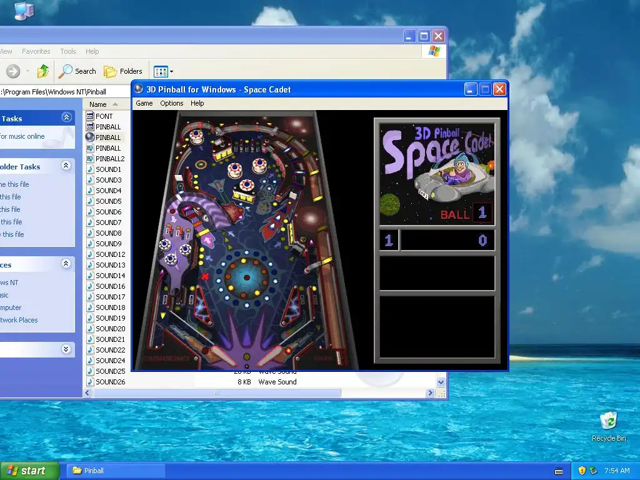The image size is (640, 480).
Task: Select the SOUND26 wave file
Action: click(106, 381)
